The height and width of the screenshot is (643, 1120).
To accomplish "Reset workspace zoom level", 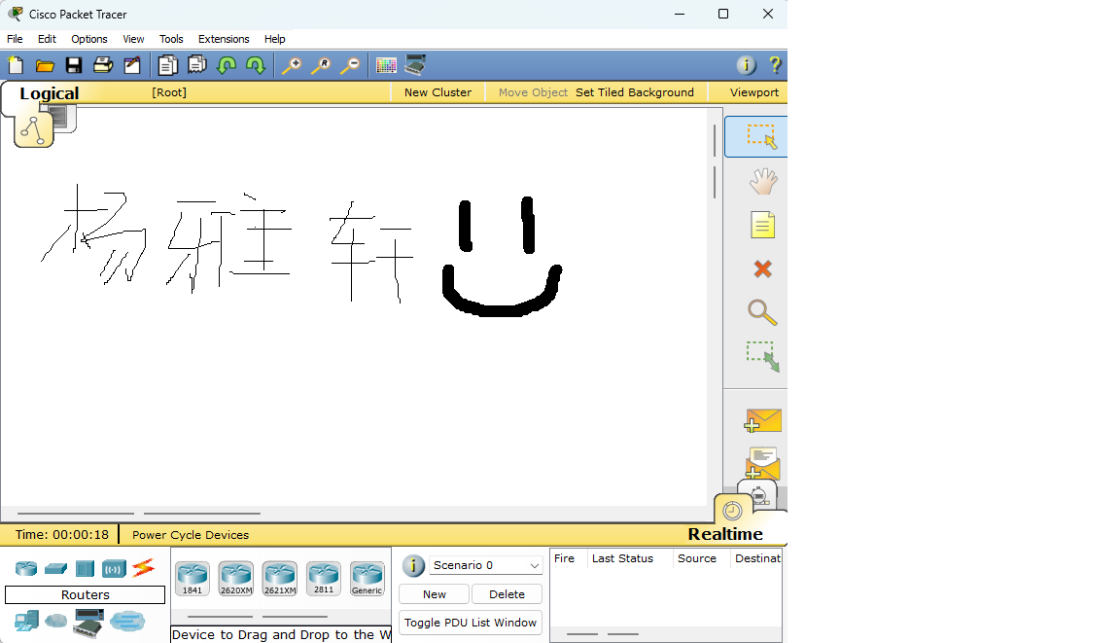I will pyautogui.click(x=320, y=66).
